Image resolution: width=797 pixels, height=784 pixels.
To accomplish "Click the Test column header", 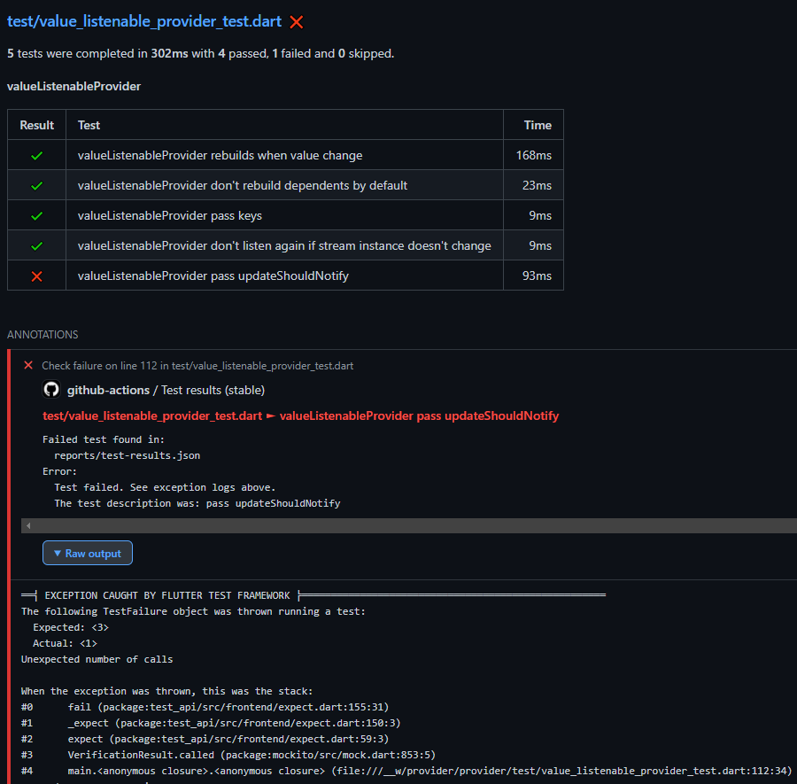I will pyautogui.click(x=89, y=125).
